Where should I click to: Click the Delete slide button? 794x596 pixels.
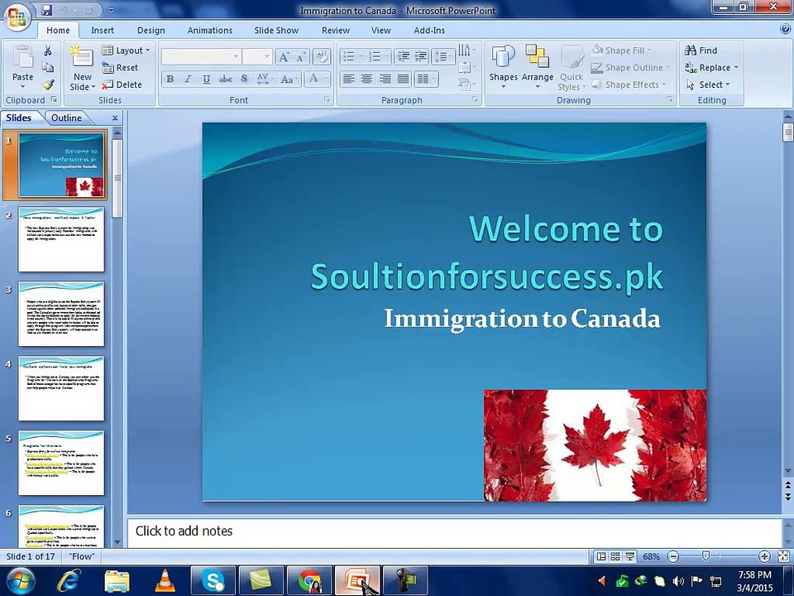(x=122, y=84)
